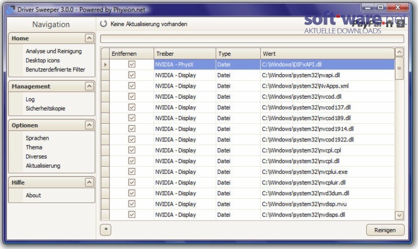Click Datei cell in nvcpl.cpl row
The width and height of the screenshot is (418, 249).
[238, 150]
